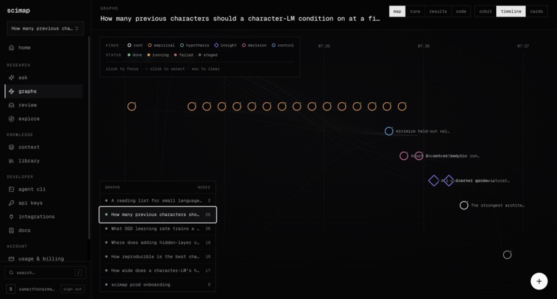Open graph 'scimap prod onboarding'
Screen dimensions: 557x299
[158, 284]
